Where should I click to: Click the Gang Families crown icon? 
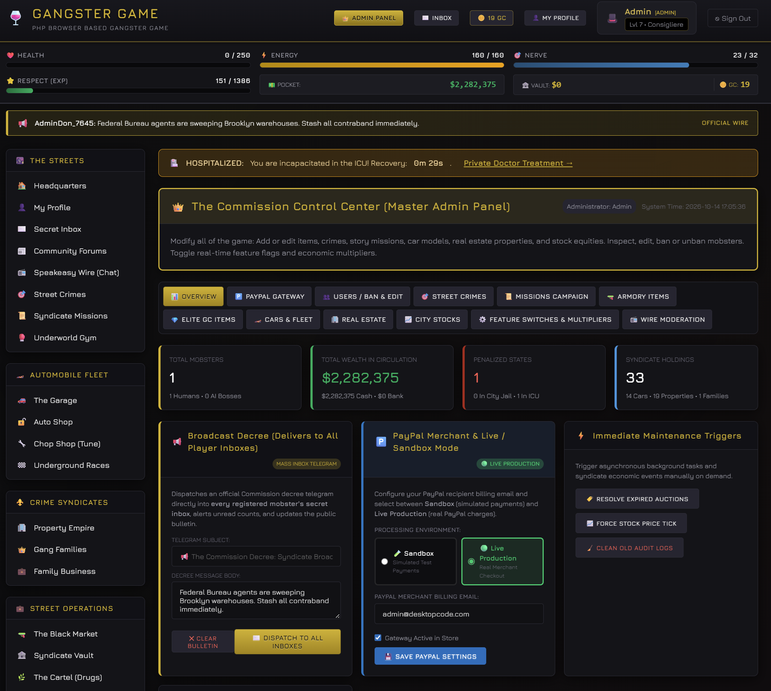(x=22, y=549)
